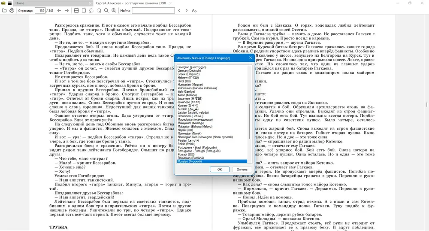Click the Найти search input field

(x=153, y=11)
